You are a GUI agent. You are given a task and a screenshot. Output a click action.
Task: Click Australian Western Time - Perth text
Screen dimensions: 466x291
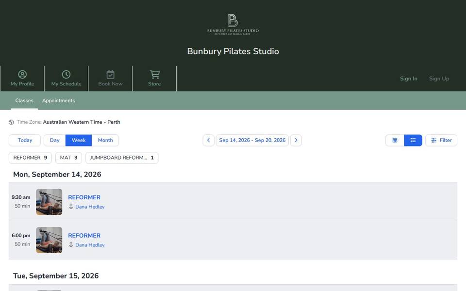82,122
